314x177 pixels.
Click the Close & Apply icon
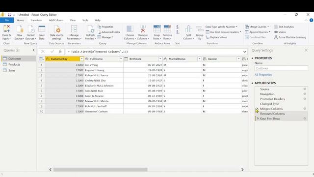coord(6,29)
